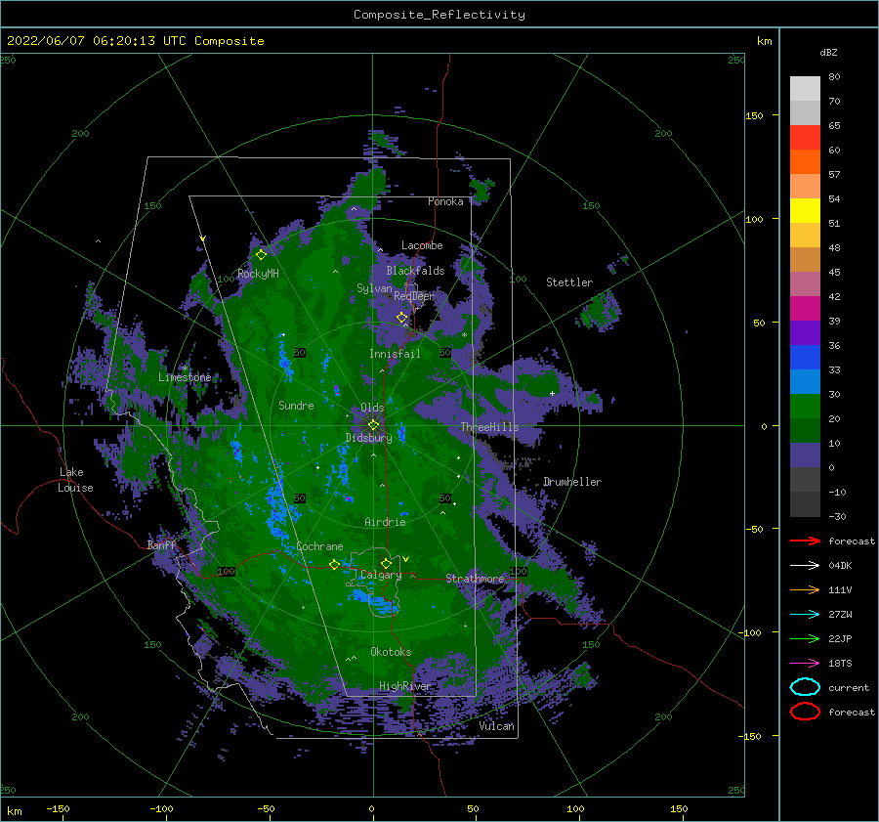This screenshot has width=879, height=822.
Task: Click the HighRiver city label
Action: point(404,686)
